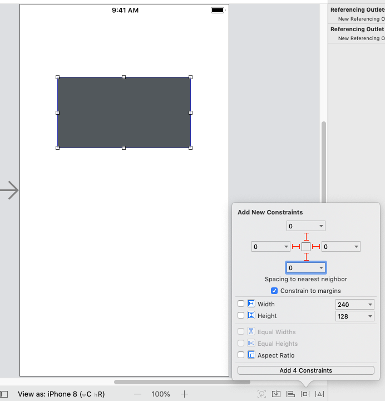Check the Aspect Ratio constraint box
Screen dimensions: 385x401
(241, 355)
